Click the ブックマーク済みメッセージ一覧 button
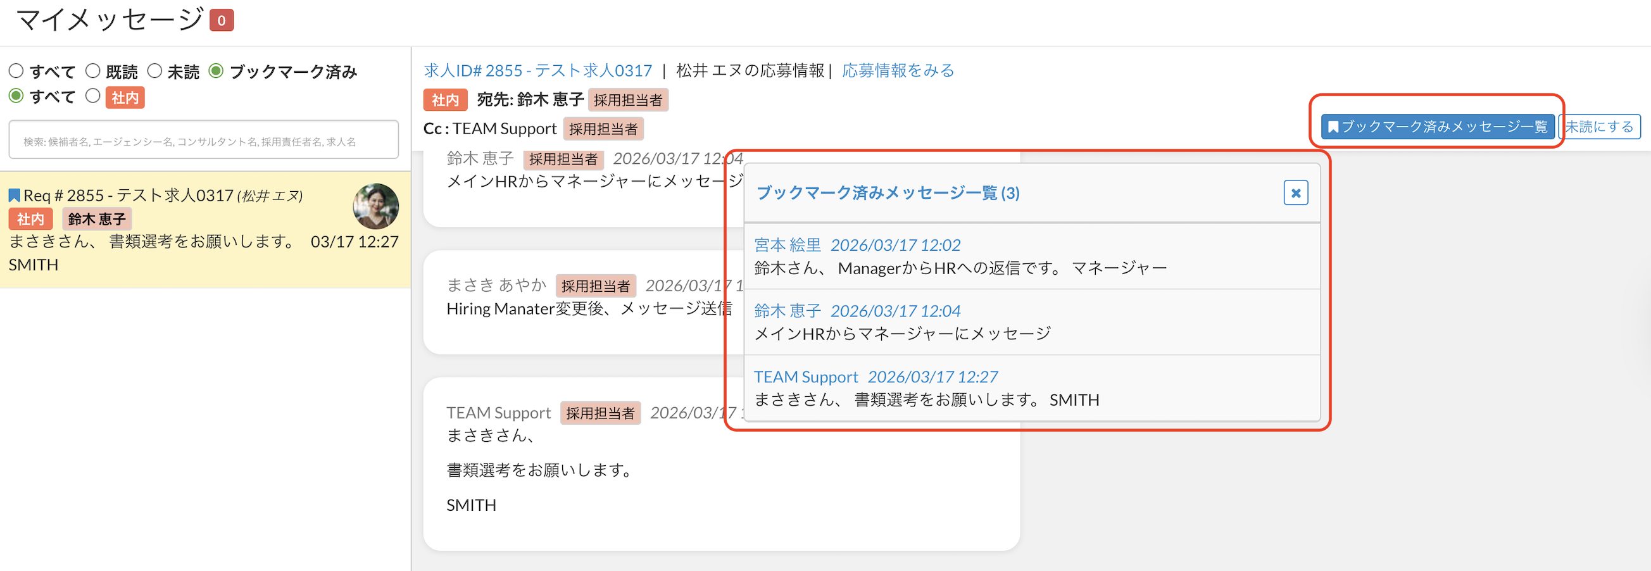Viewport: 1651px width, 571px height. (x=1437, y=127)
